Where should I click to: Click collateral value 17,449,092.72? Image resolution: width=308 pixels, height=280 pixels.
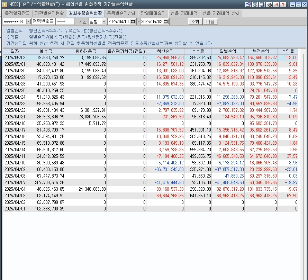tap(92, 64)
